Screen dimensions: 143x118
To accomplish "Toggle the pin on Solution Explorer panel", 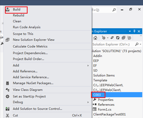I will click(x=134, y=31).
